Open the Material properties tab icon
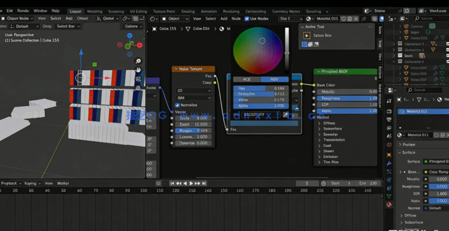Screen dimensions: 449x231 click(x=389, y=204)
